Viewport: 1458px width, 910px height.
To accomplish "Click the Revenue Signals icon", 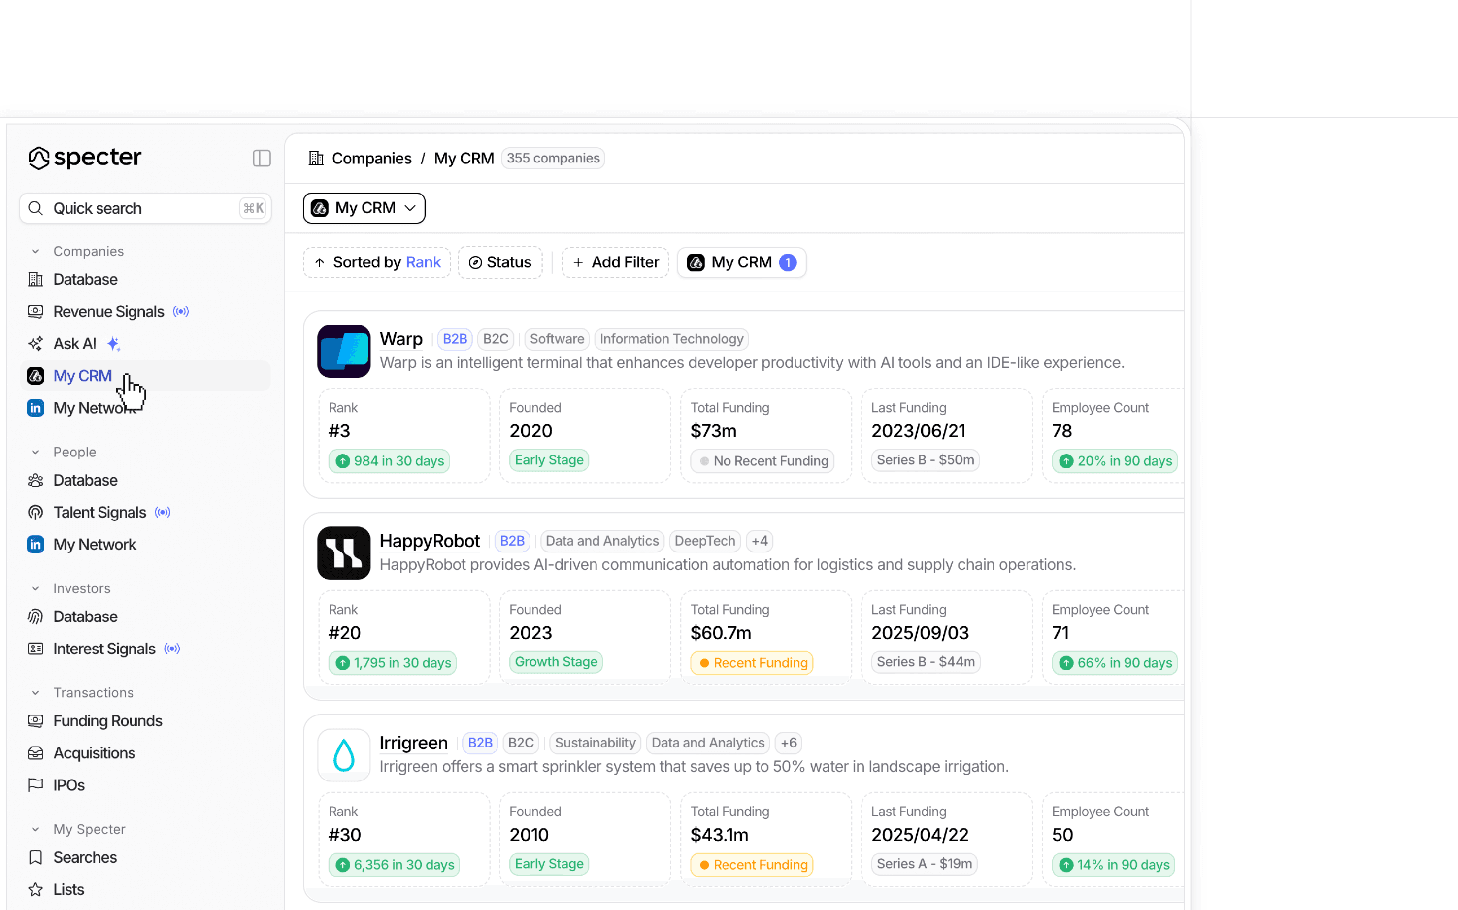I will 35,311.
